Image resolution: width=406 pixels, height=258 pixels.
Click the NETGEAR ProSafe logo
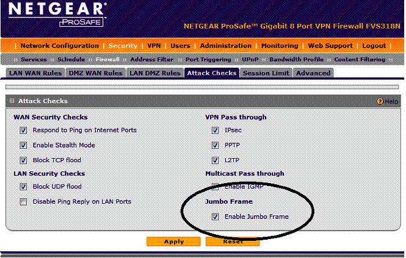click(58, 14)
